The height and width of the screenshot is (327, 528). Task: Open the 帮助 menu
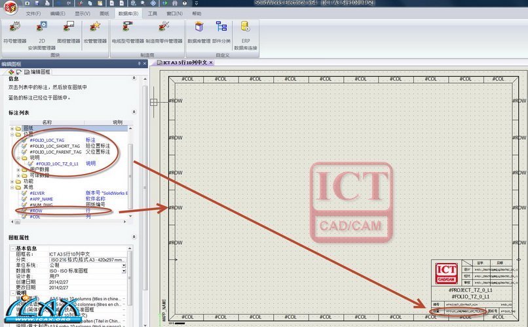[x=197, y=14]
